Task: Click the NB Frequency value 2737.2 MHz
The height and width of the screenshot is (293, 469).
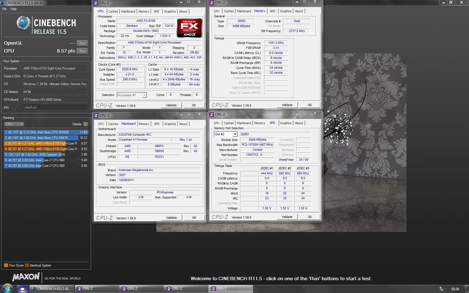Action: click(x=297, y=31)
